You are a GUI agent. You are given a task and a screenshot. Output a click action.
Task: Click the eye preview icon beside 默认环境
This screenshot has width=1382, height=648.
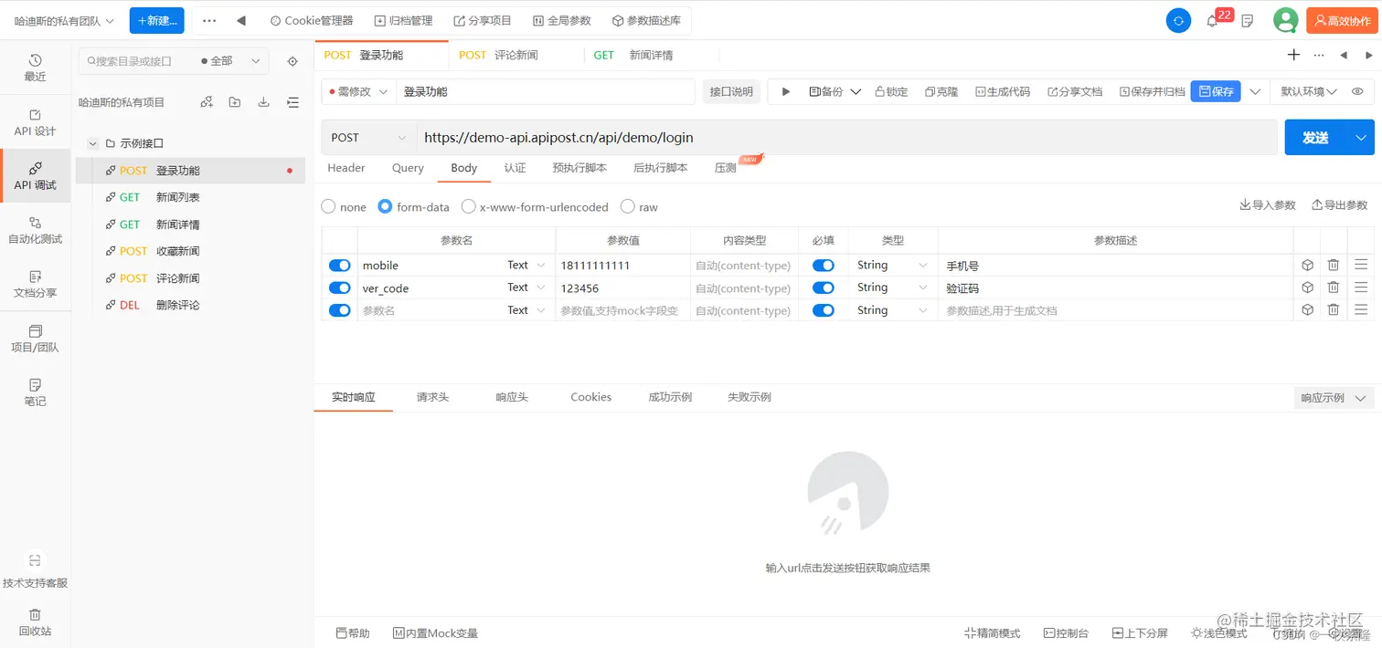(x=1357, y=91)
